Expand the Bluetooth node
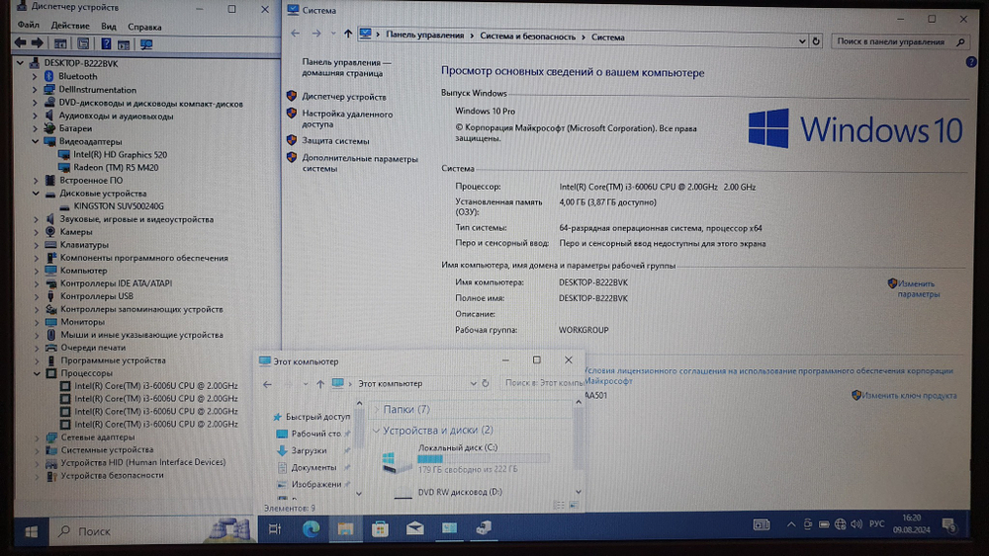This screenshot has height=556, width=989. pos(35,76)
